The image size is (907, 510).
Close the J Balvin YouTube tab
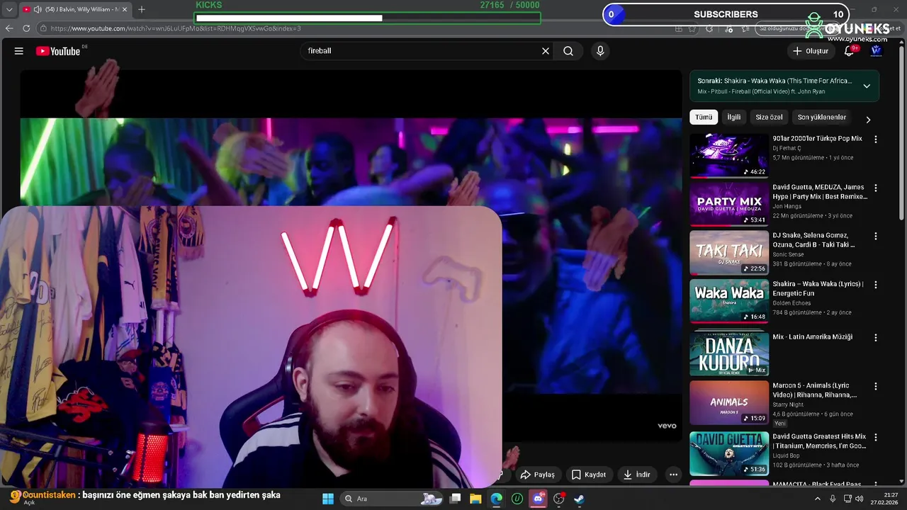tap(123, 9)
